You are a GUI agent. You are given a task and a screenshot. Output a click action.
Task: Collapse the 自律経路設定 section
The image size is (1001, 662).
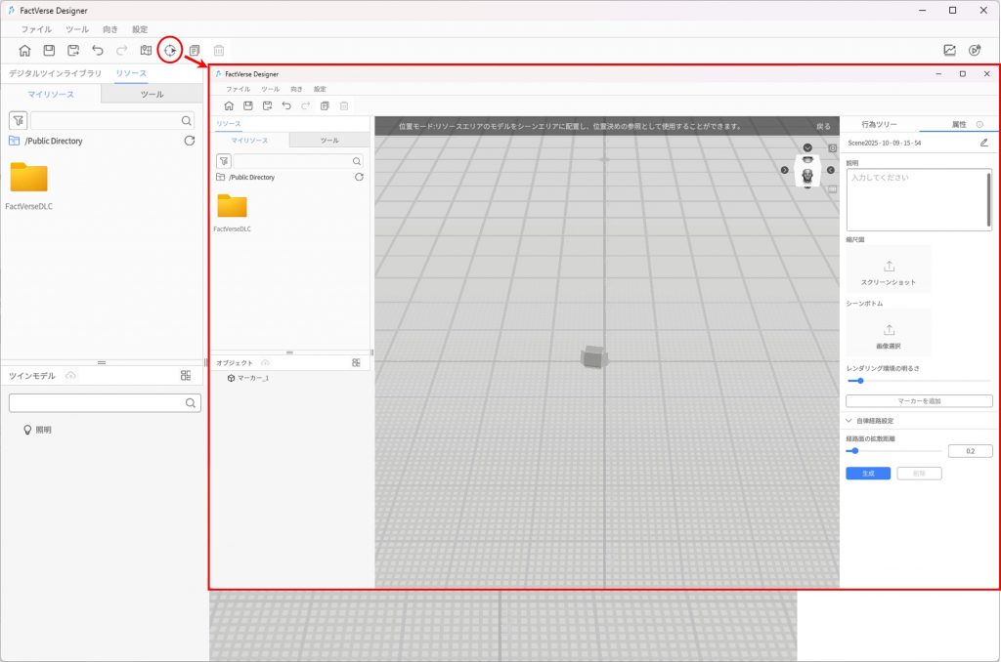[x=849, y=421]
